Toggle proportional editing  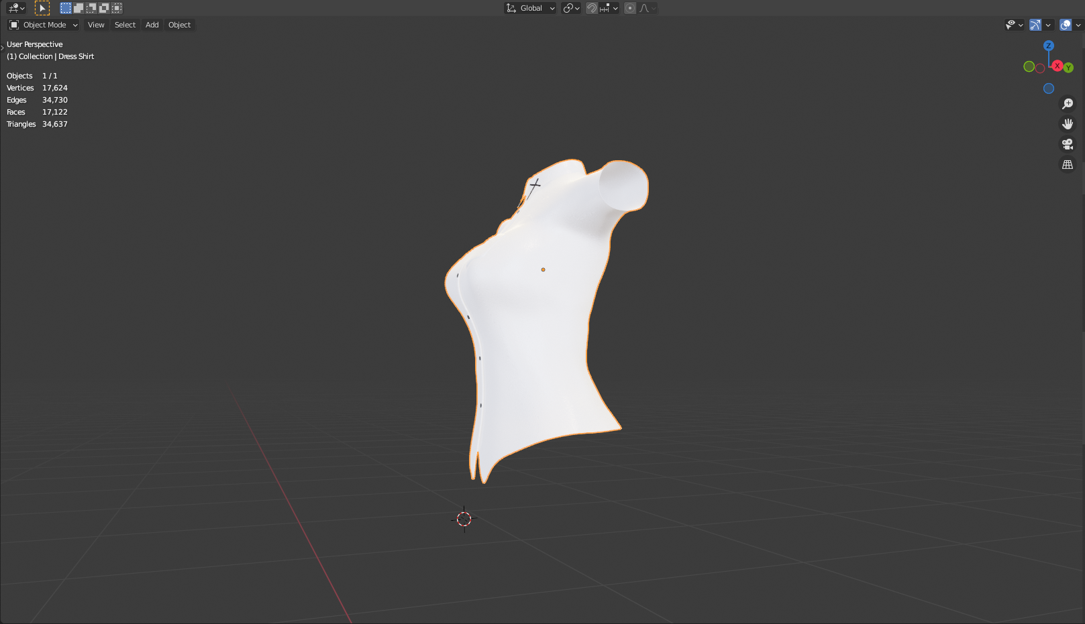[x=630, y=8]
